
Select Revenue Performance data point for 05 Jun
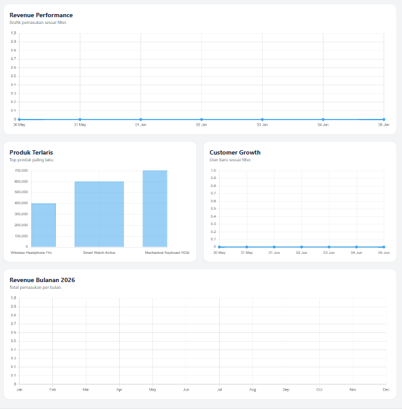coord(384,120)
